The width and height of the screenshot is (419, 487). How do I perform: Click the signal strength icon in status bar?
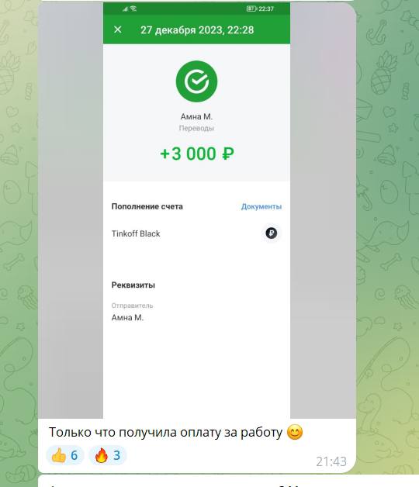click(x=125, y=9)
